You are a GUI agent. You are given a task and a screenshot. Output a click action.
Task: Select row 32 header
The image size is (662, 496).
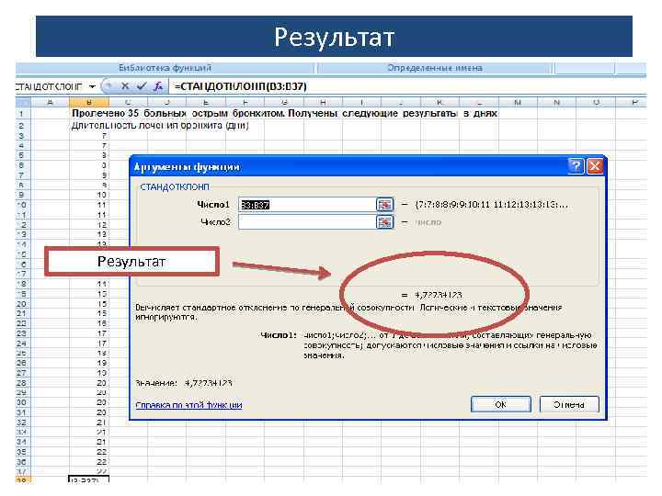coord(21,423)
